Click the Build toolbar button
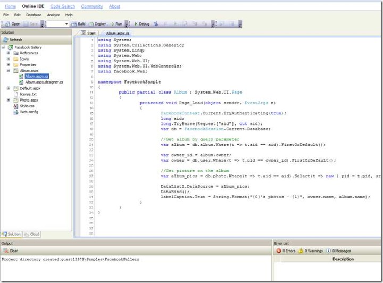 (78, 24)
